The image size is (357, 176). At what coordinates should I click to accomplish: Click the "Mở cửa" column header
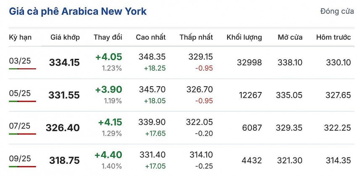pyautogui.click(x=290, y=37)
